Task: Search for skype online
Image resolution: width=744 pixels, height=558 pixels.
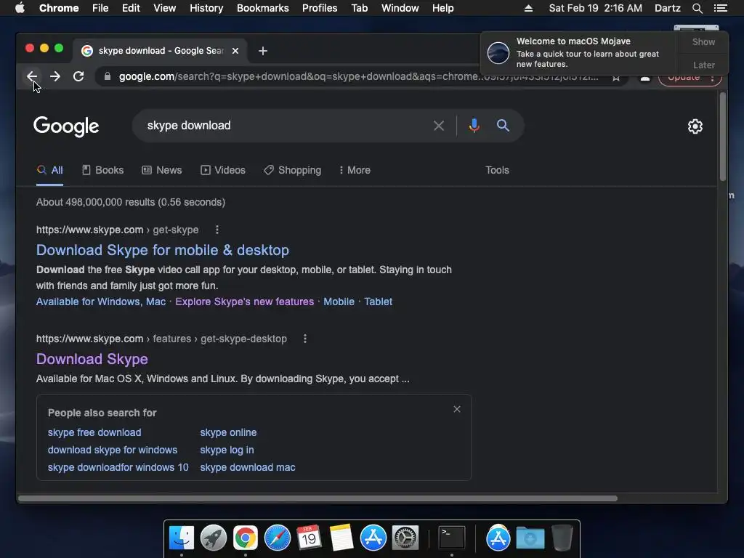Action: tap(228, 432)
